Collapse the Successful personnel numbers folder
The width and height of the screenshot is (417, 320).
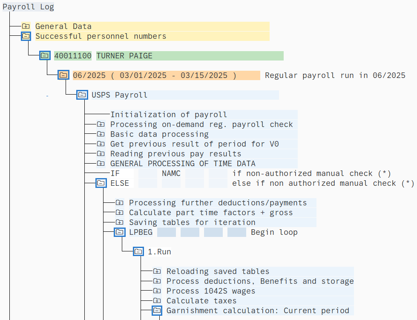pos(26,36)
